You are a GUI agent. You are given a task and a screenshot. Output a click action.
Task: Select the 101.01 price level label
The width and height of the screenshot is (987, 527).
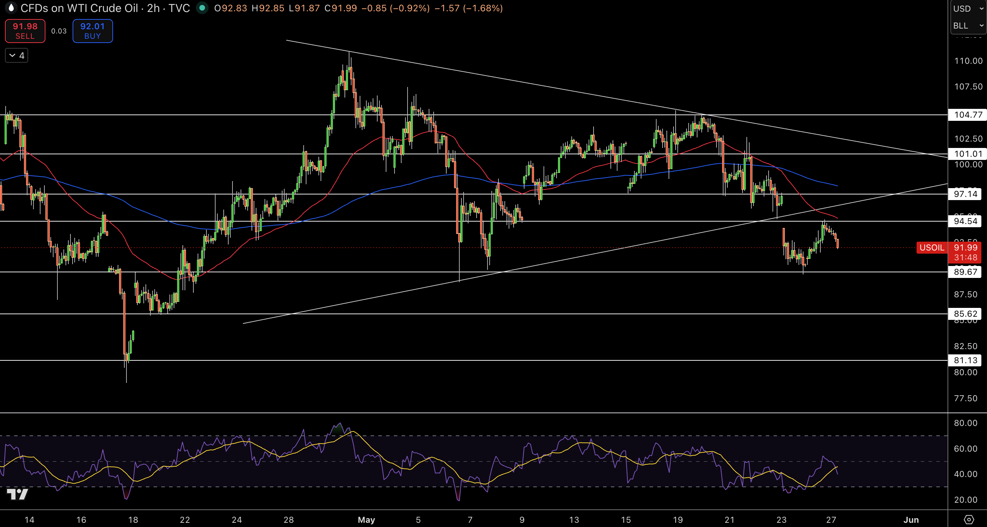tap(967, 154)
